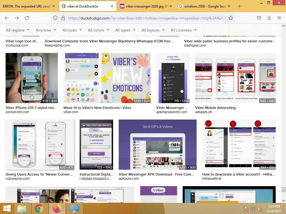
Task: Open the Firefox application menu
Action: pyautogui.click(x=279, y=18)
